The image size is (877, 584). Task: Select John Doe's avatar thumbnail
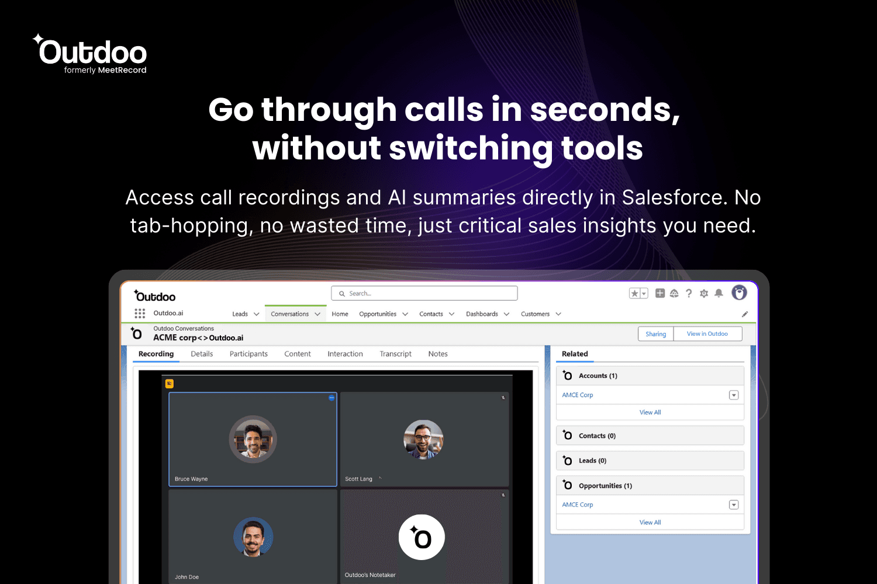tap(253, 537)
